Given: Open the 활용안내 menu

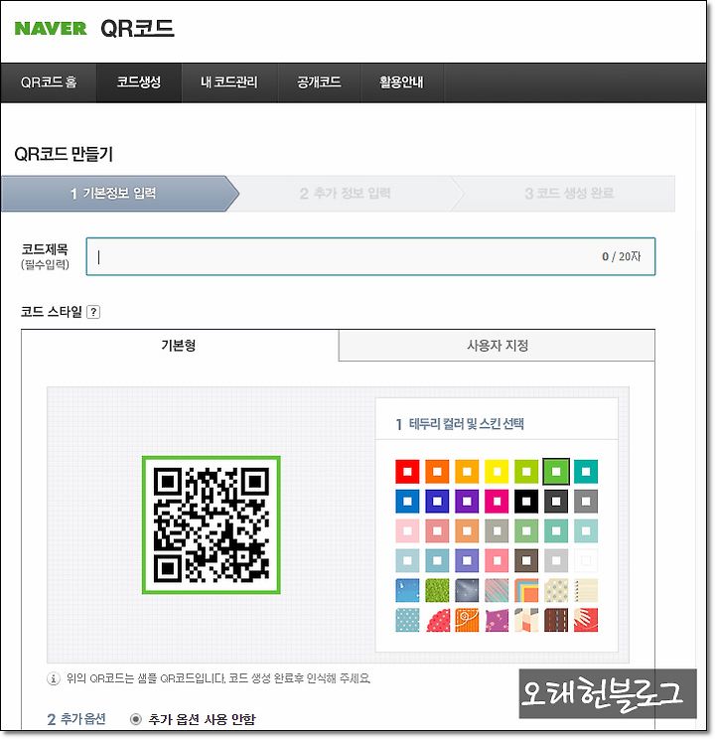Looking at the screenshot, I should [x=401, y=82].
